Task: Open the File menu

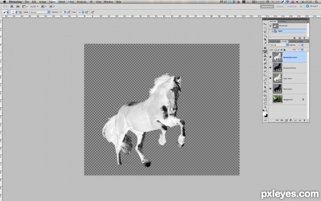Action: pos(27,2)
